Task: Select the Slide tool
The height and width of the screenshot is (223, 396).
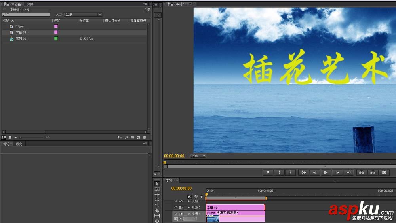Action: 157,221
